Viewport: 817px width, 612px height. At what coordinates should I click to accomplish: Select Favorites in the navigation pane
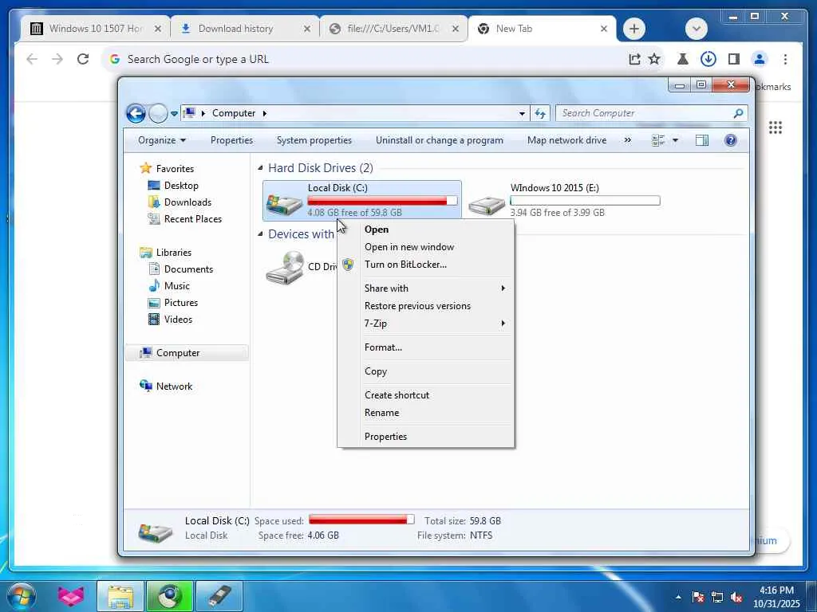[167, 169]
